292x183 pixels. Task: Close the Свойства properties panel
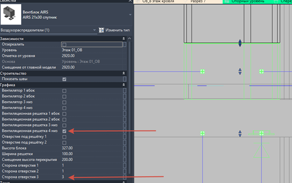click(130, 1)
